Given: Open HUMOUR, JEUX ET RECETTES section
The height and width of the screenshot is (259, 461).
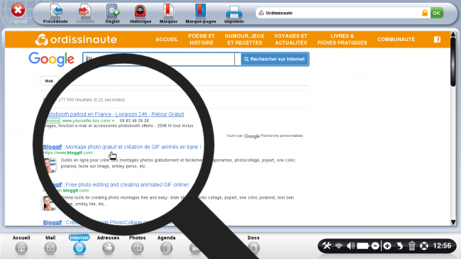Looking at the screenshot, I should (245, 40).
